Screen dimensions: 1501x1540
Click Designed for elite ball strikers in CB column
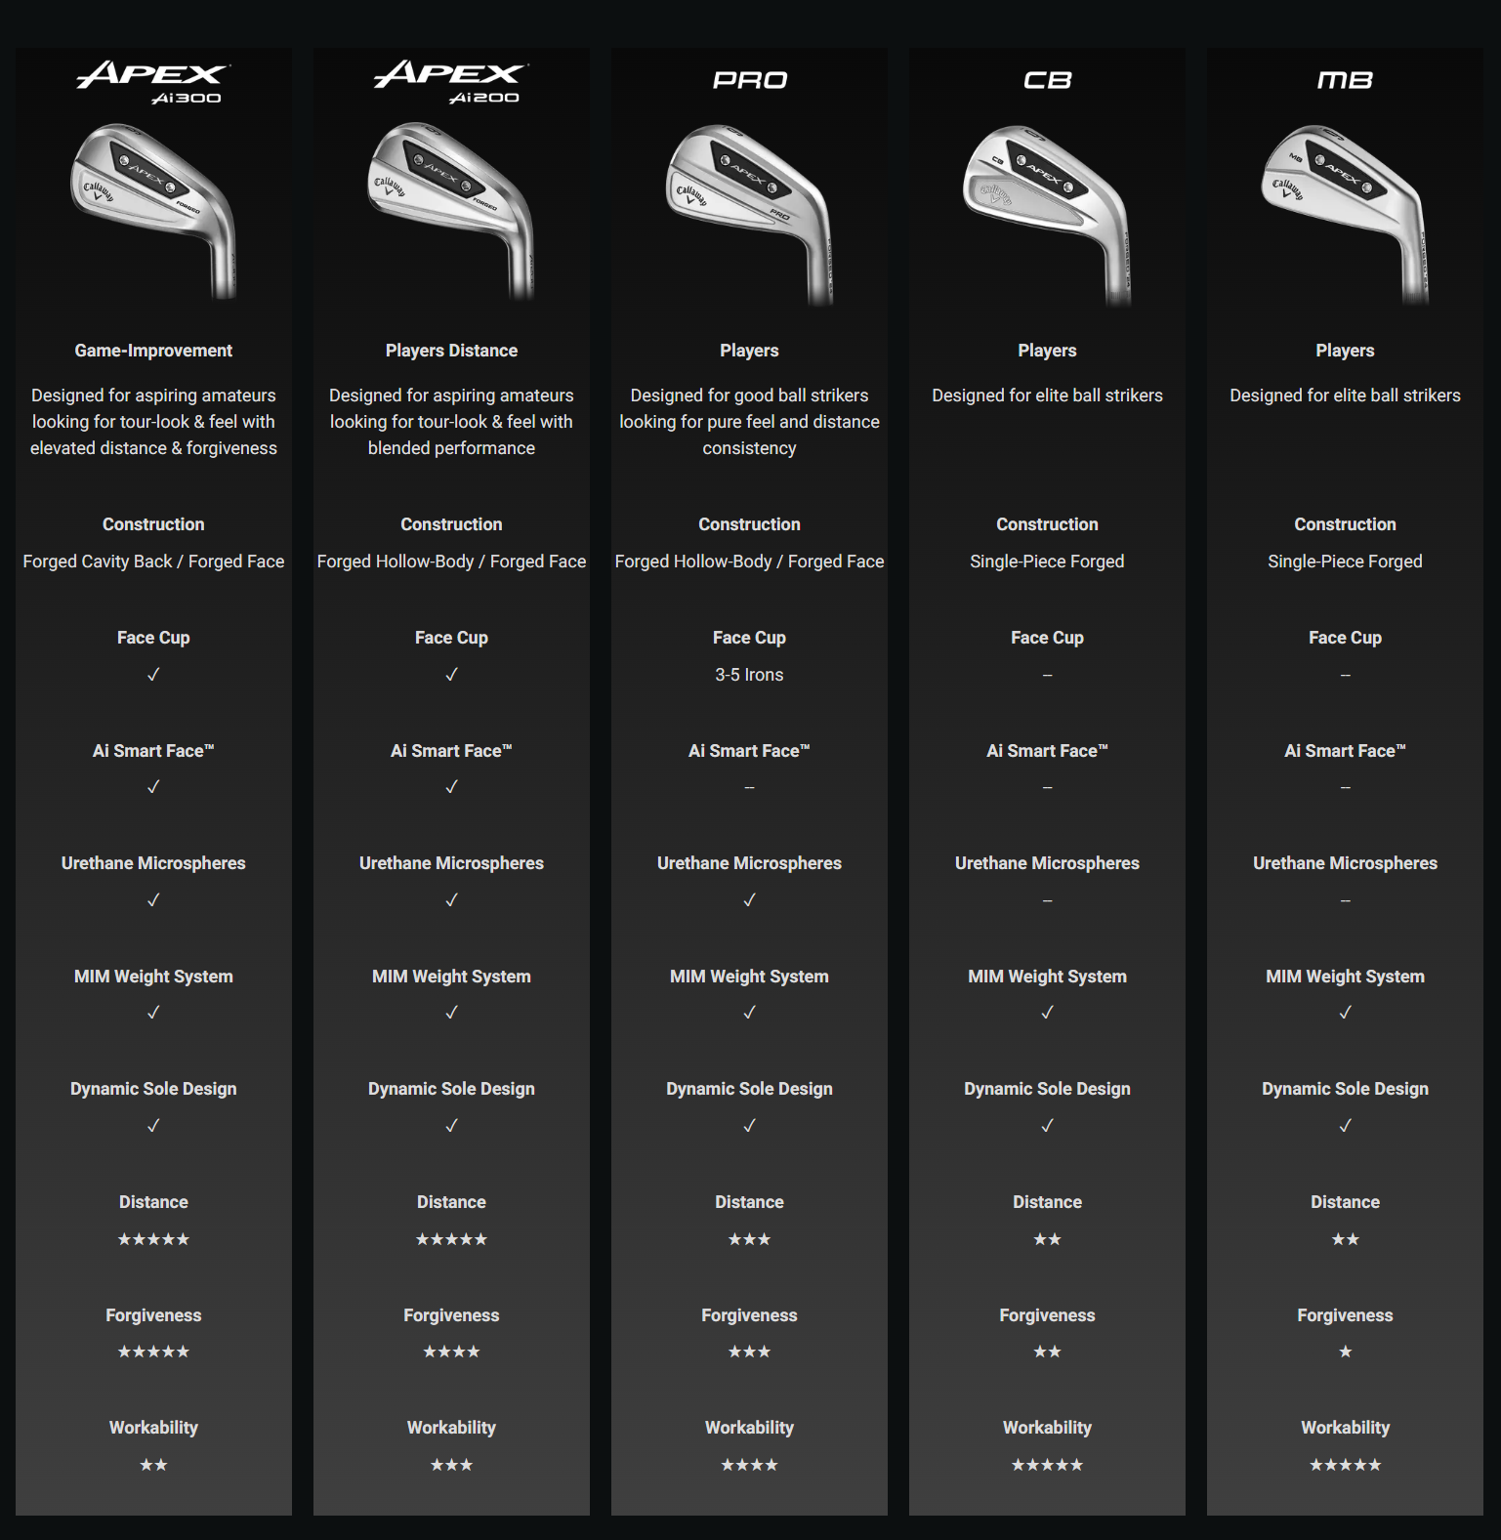(1047, 395)
